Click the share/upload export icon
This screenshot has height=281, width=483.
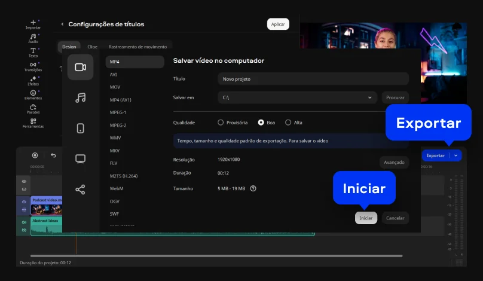click(x=80, y=189)
